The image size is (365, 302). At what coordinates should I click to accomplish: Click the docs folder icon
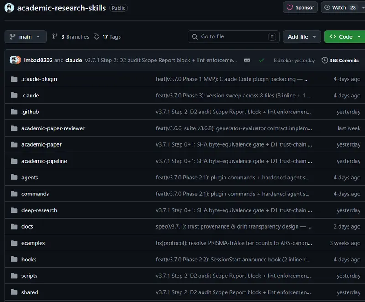pyautogui.click(x=14, y=226)
